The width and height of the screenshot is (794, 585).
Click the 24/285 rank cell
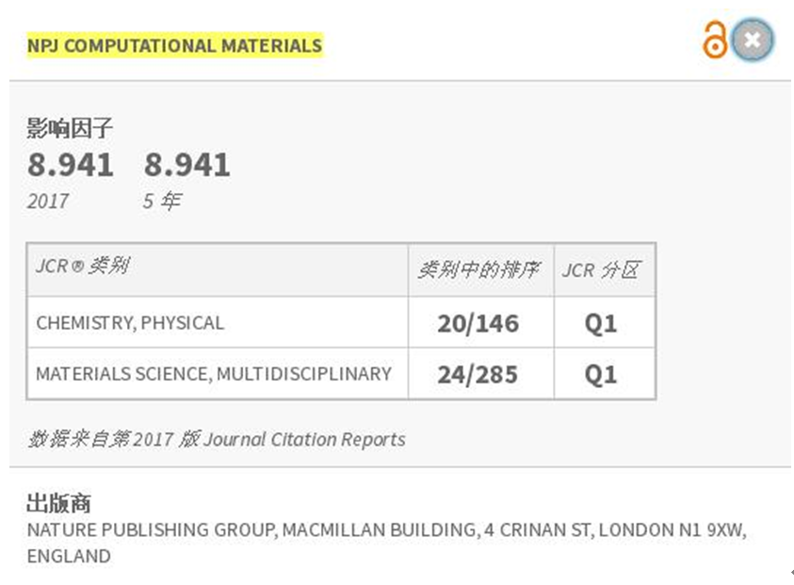tap(478, 375)
